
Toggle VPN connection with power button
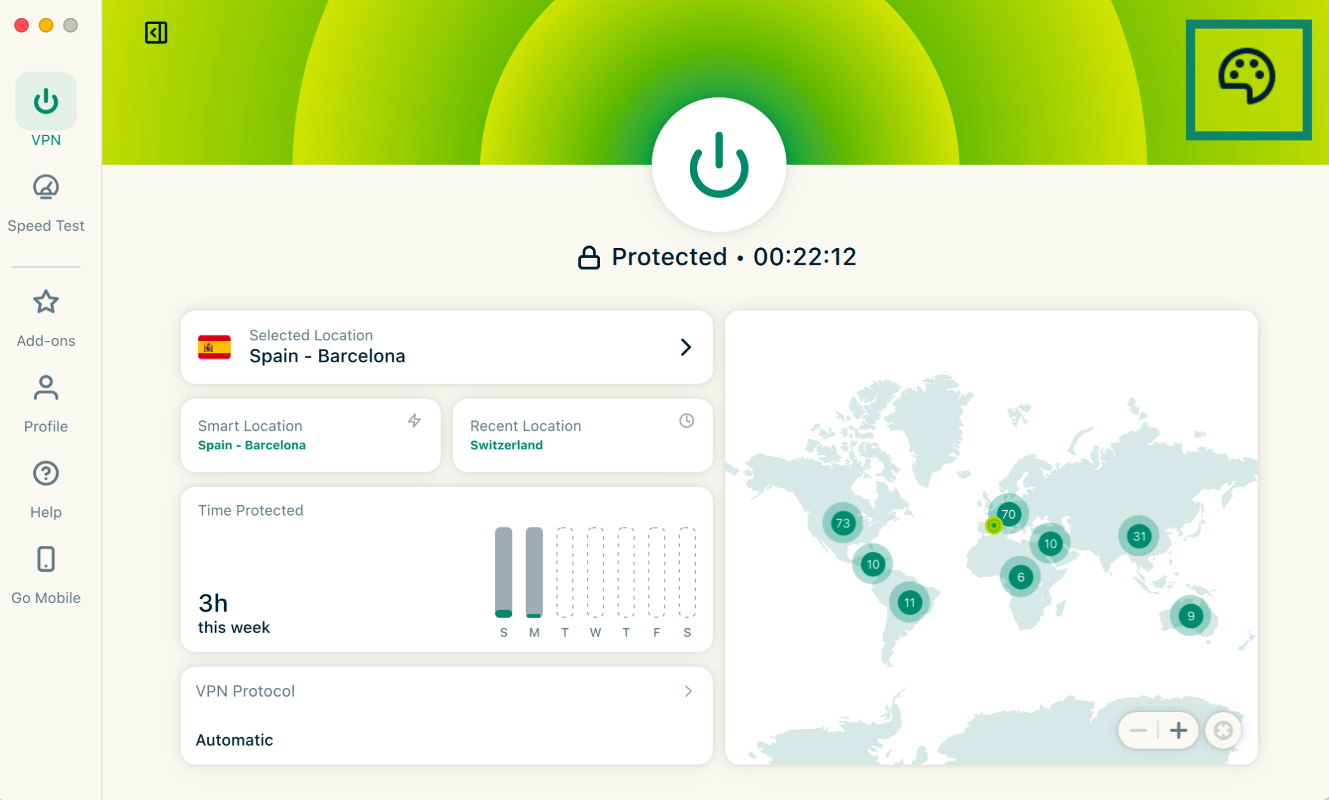pos(718,164)
